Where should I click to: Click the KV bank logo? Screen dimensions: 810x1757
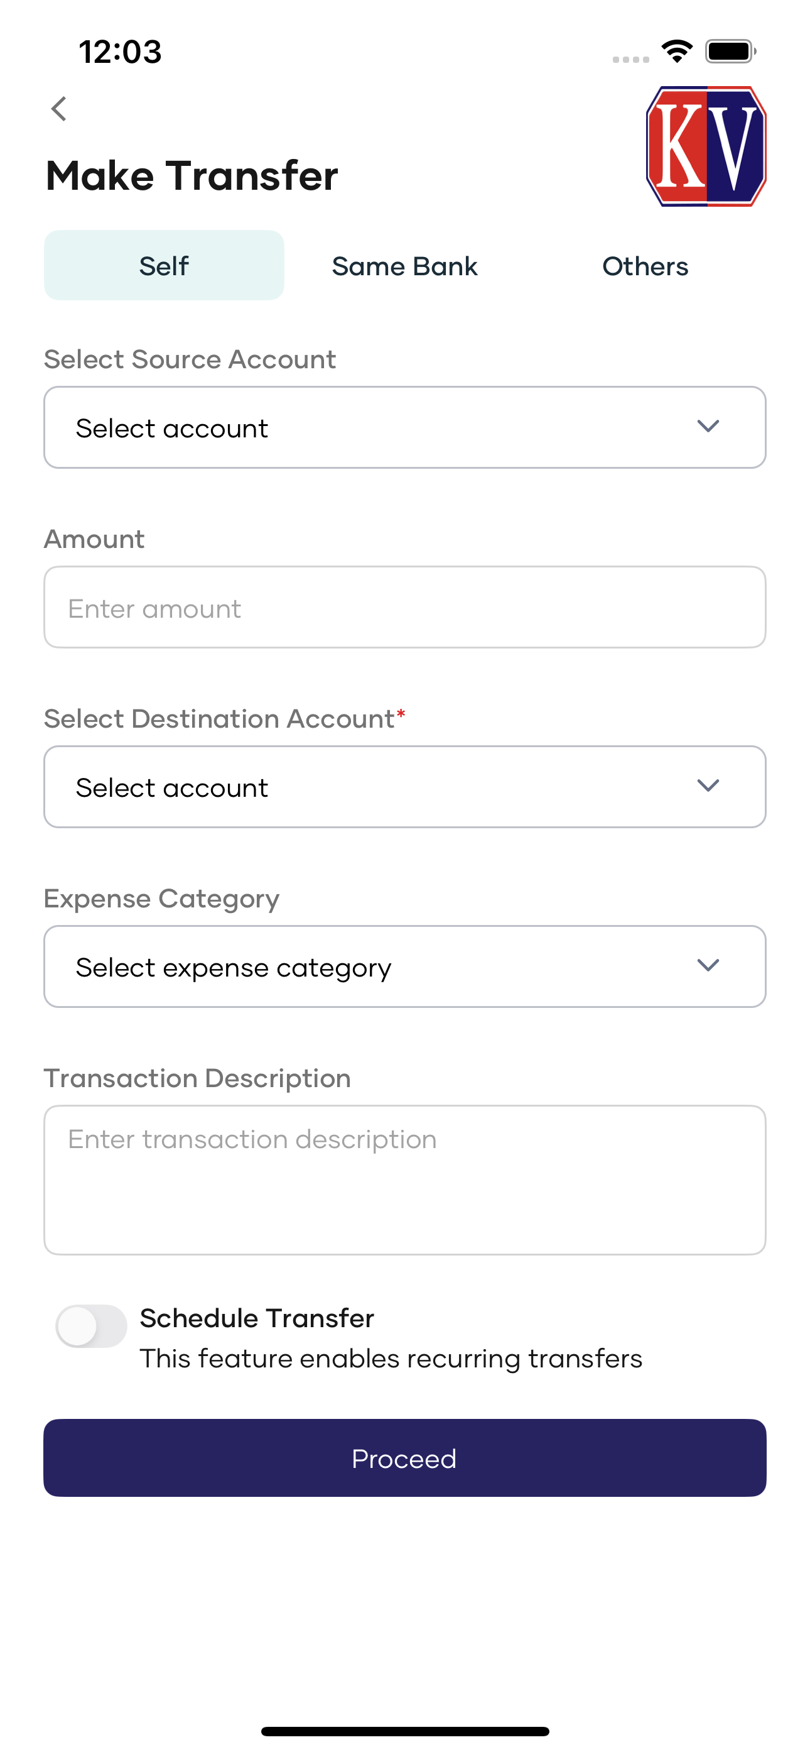706,146
